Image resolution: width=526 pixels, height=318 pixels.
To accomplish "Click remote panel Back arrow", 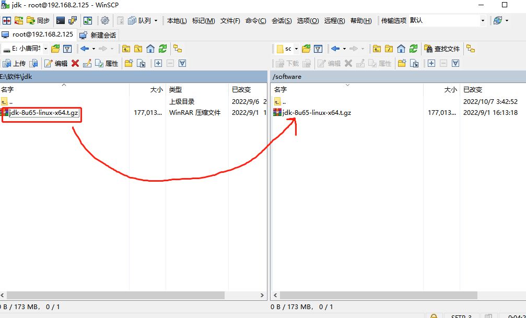I will pyautogui.click(x=335, y=49).
